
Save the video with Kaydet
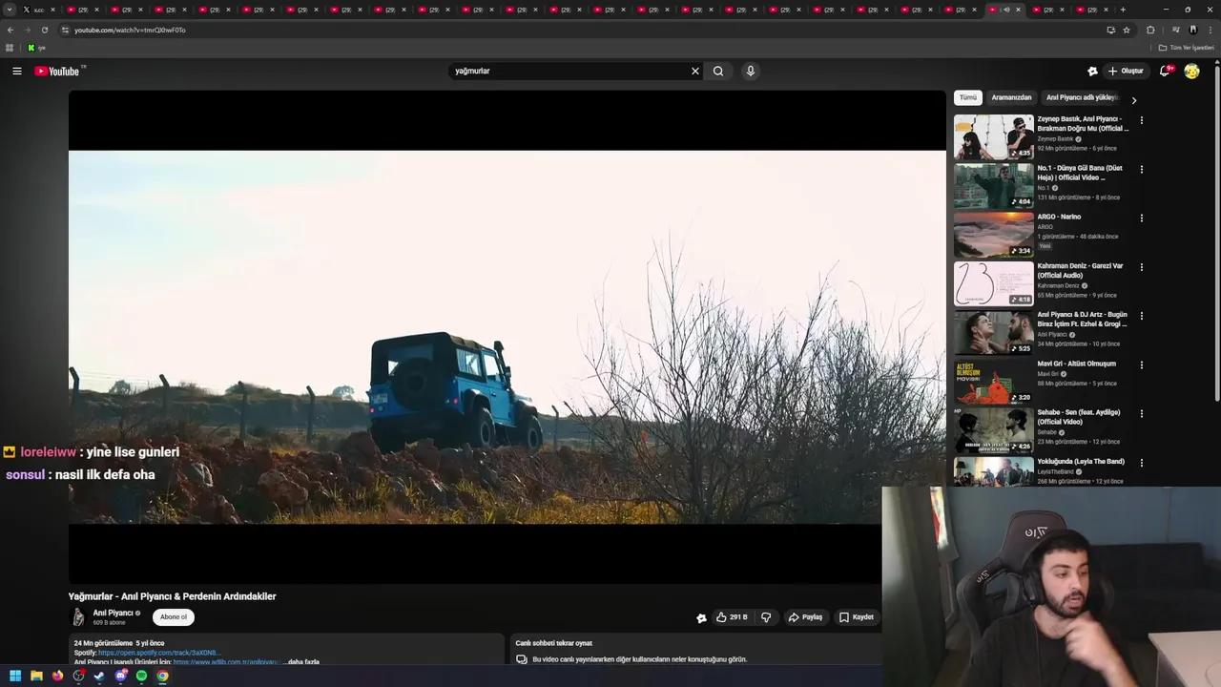pos(856,617)
